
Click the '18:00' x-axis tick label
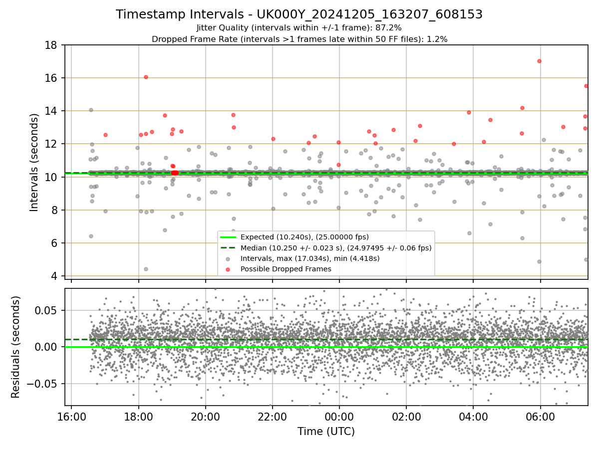pyautogui.click(x=138, y=416)
